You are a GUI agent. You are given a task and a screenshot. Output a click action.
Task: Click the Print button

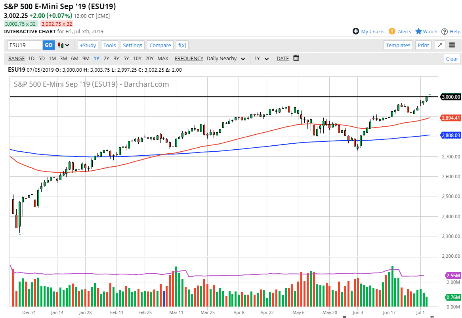424,46
